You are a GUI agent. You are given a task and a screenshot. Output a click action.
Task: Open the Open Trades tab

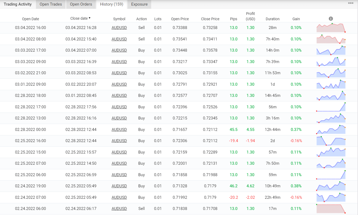click(51, 4)
